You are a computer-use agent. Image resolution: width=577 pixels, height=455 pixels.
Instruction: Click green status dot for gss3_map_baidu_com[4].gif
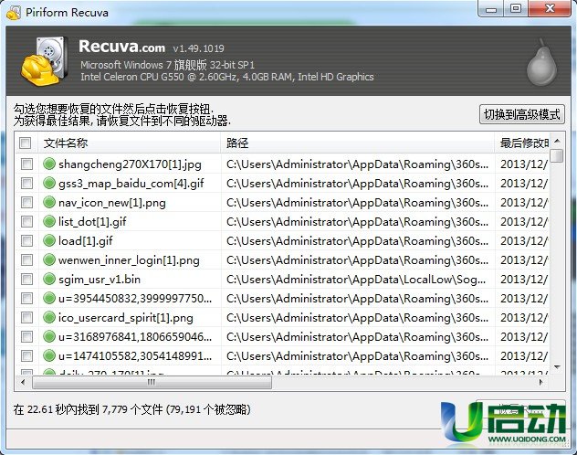(49, 183)
